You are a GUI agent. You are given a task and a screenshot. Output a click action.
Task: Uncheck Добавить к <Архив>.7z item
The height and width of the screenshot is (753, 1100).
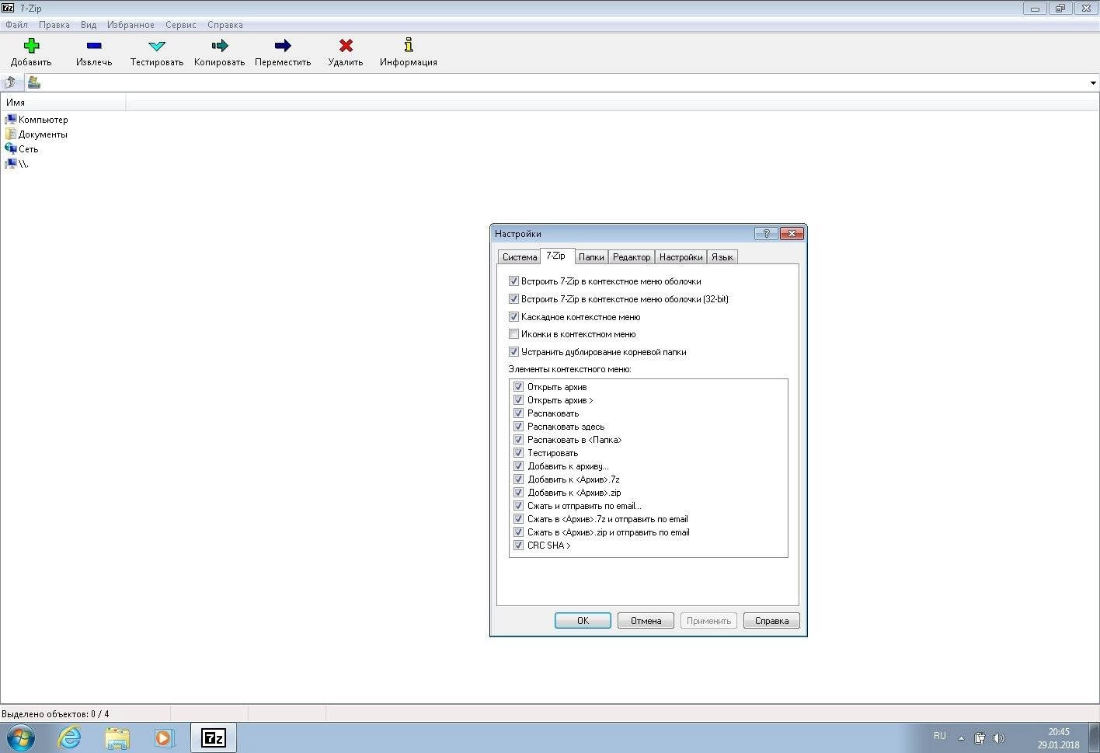(518, 479)
